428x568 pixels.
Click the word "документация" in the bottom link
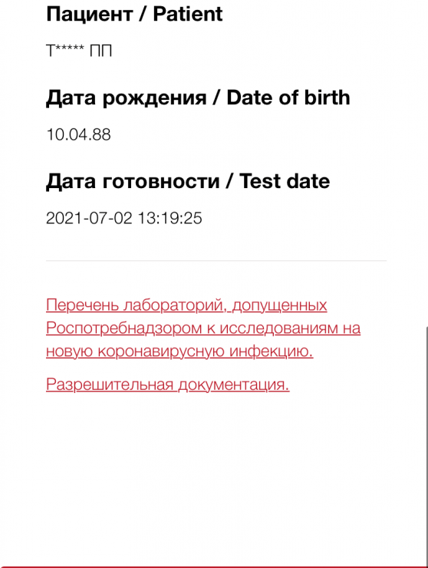[233, 385]
